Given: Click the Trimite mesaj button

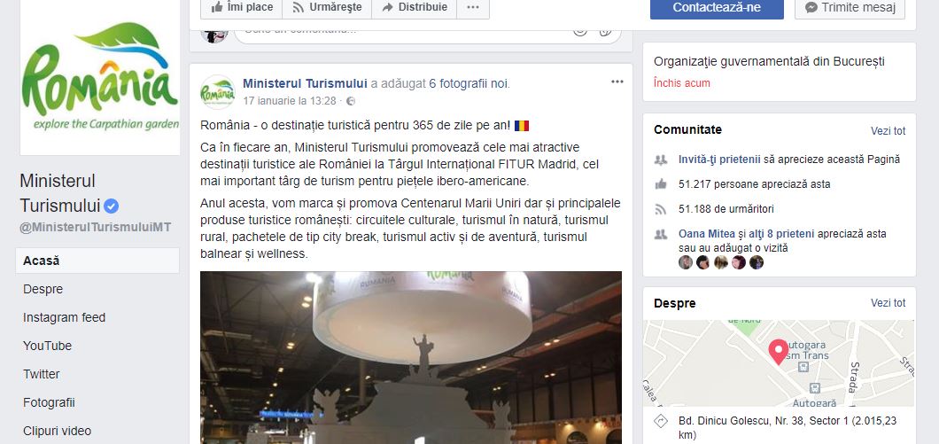Looking at the screenshot, I should pos(850,8).
